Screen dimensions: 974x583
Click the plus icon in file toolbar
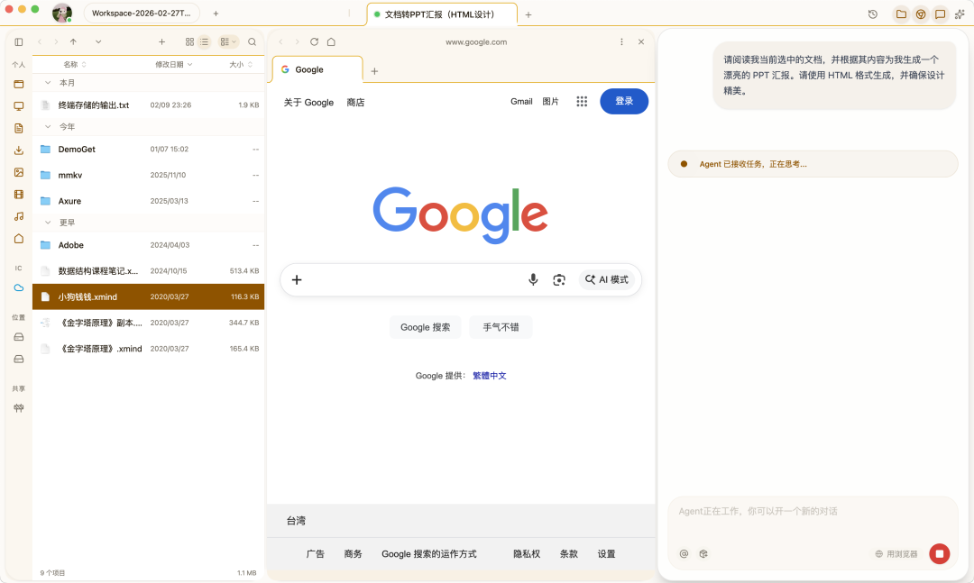click(161, 41)
